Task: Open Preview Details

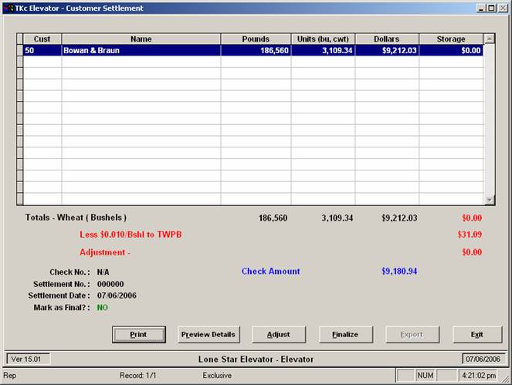Action: click(x=209, y=334)
